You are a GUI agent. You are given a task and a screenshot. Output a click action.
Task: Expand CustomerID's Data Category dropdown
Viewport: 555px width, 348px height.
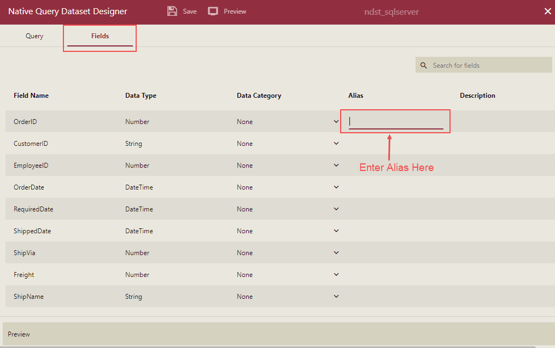click(336, 143)
